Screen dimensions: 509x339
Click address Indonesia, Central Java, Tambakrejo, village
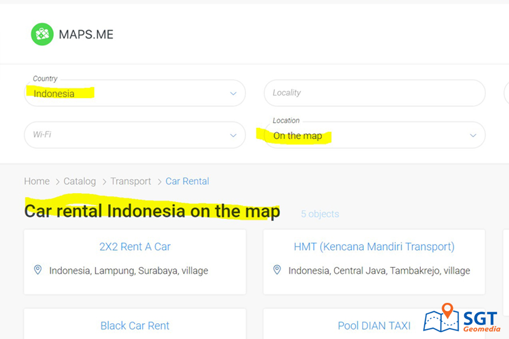pos(379,271)
